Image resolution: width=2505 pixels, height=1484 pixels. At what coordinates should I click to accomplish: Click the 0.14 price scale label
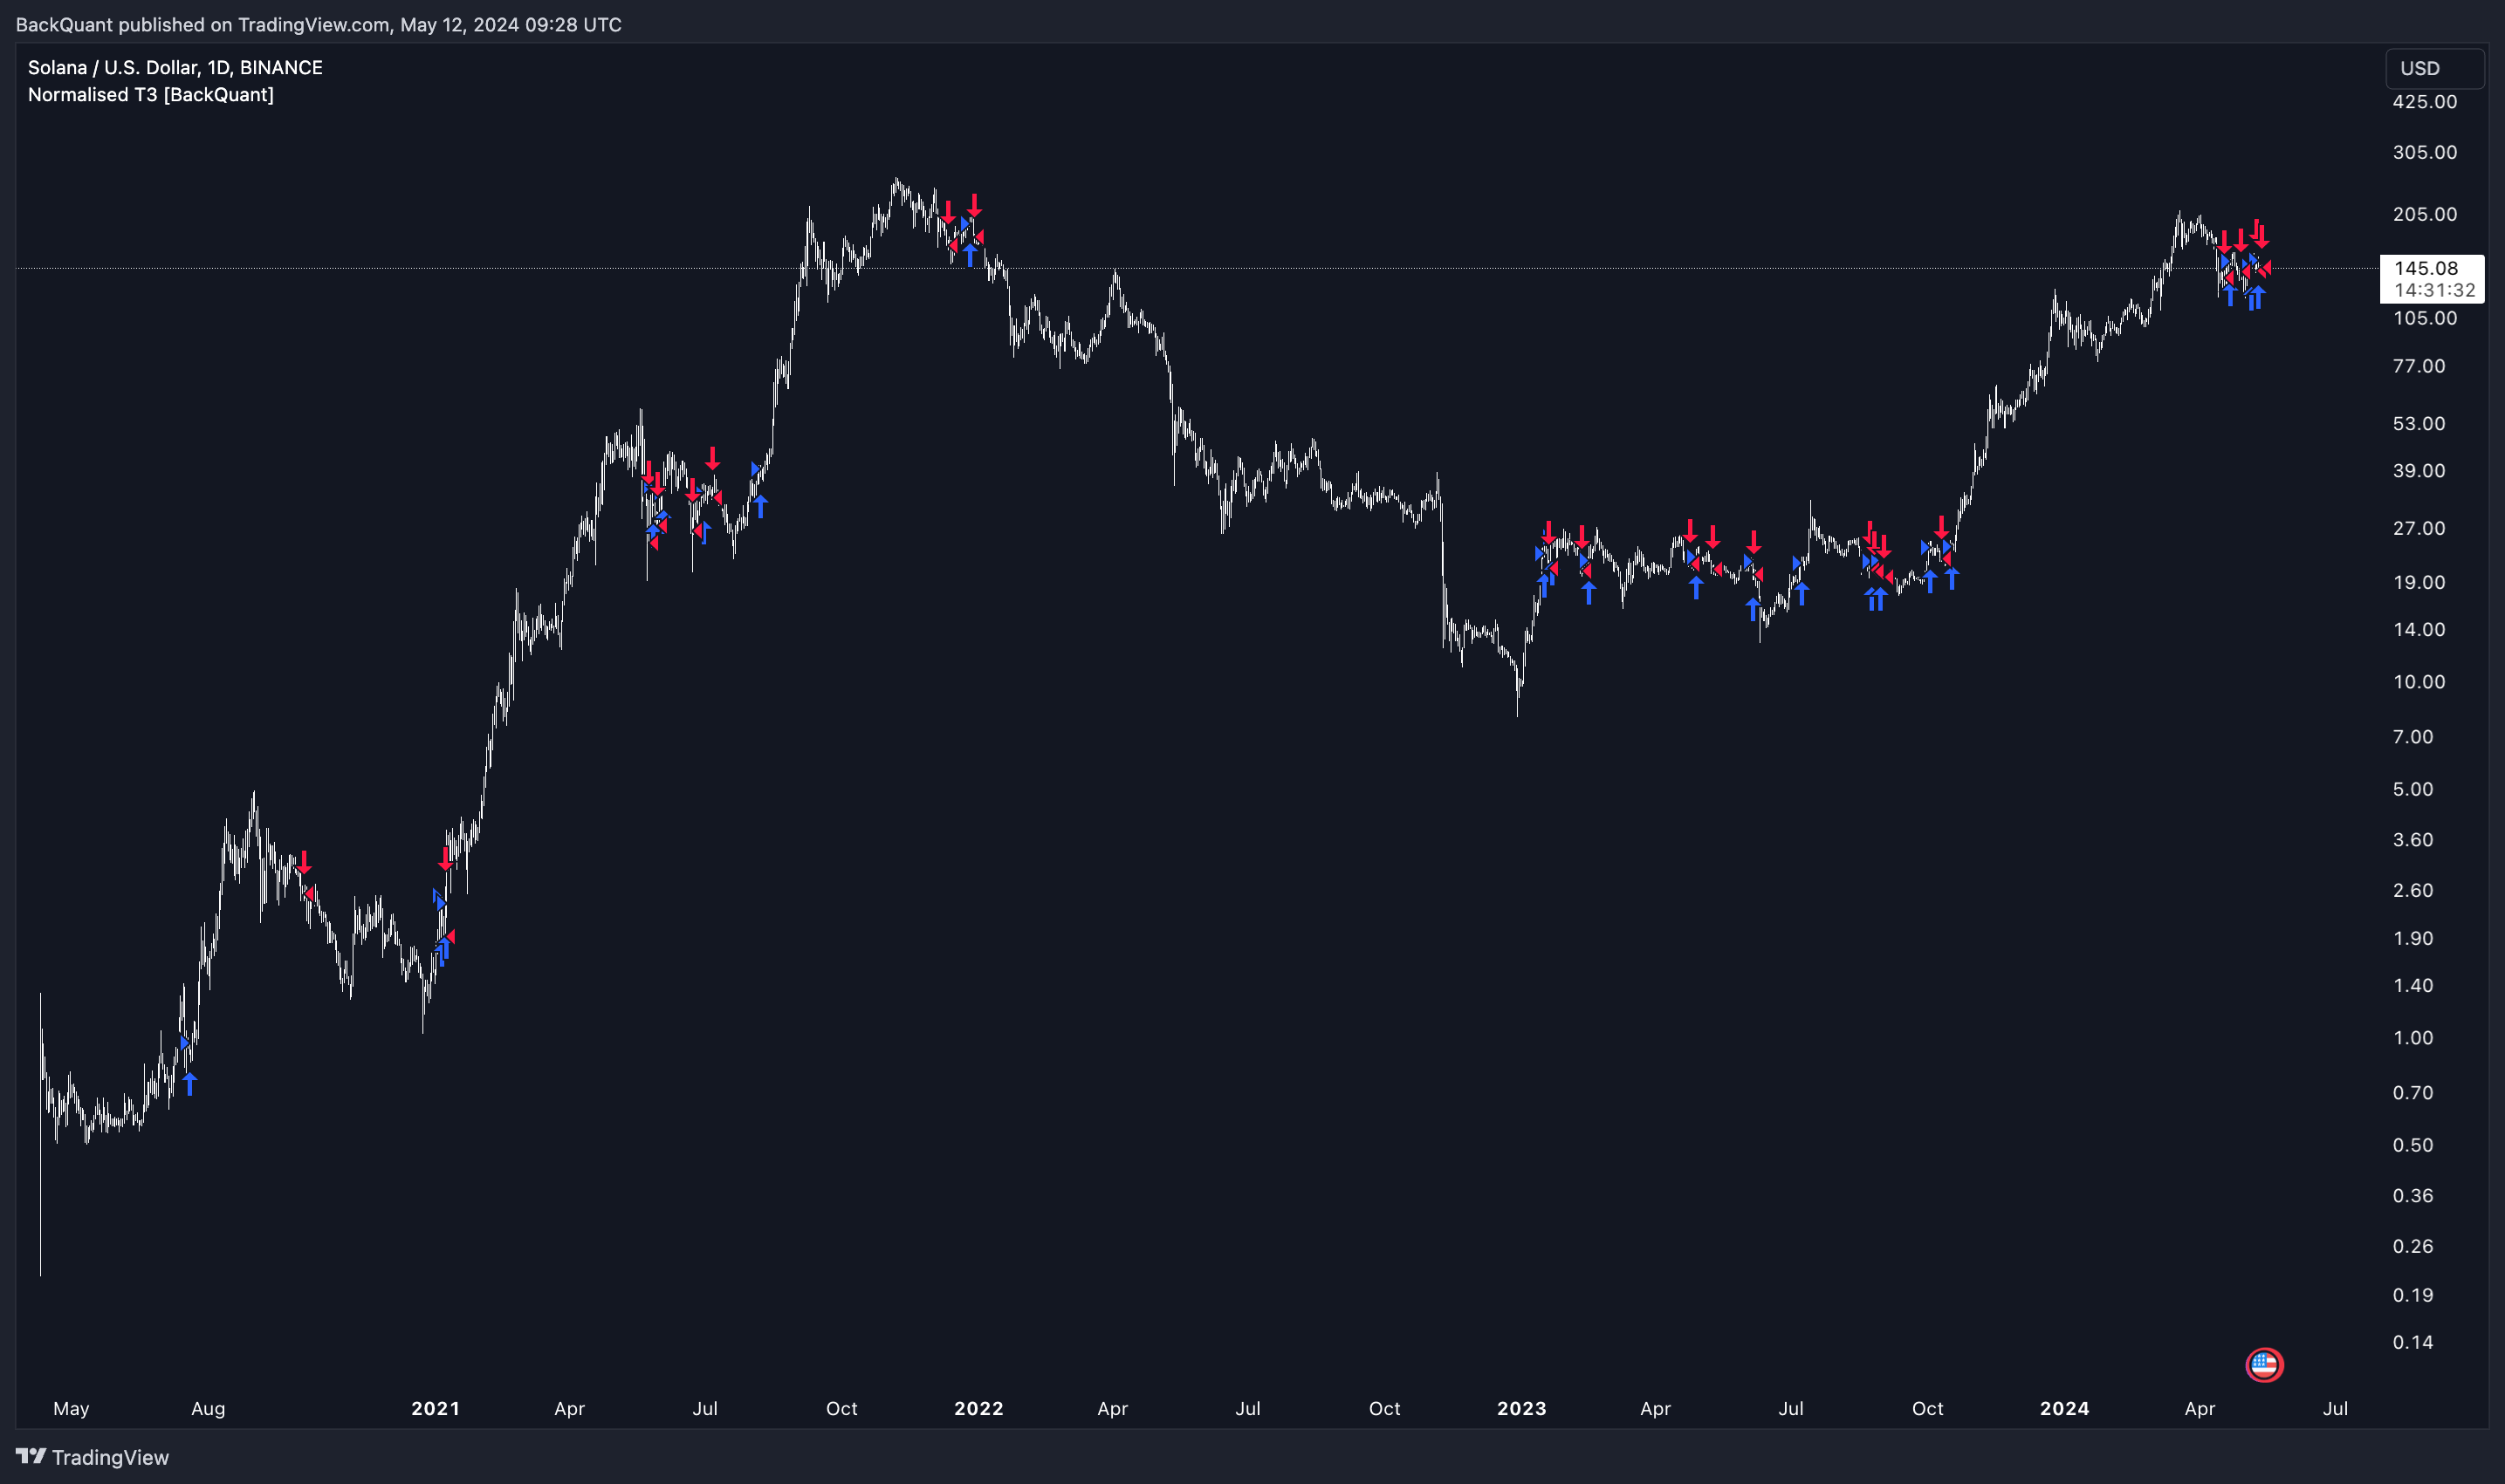click(x=2412, y=1342)
